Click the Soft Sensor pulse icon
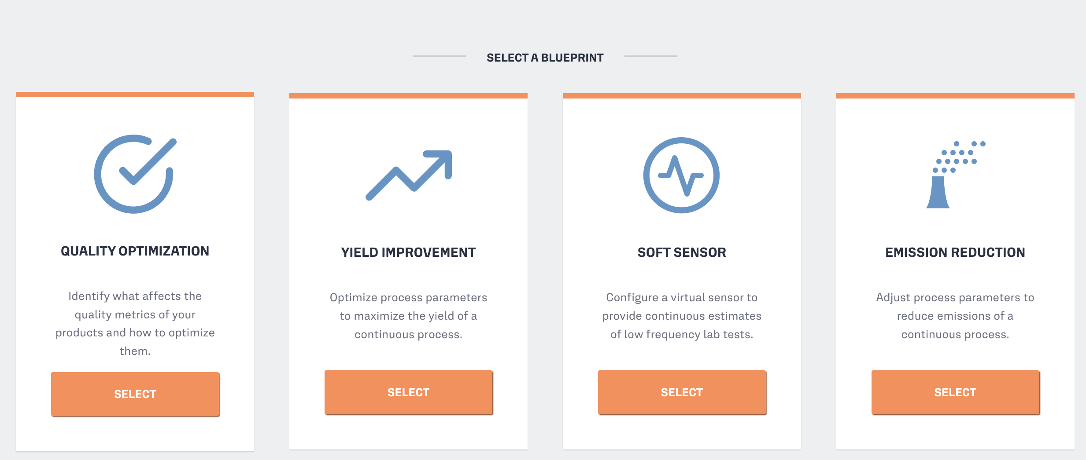1086x460 pixels. coord(681,175)
